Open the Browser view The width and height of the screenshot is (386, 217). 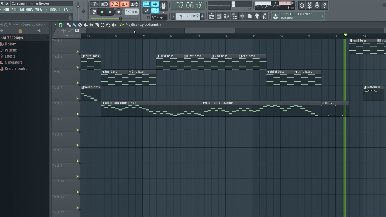tap(234, 16)
